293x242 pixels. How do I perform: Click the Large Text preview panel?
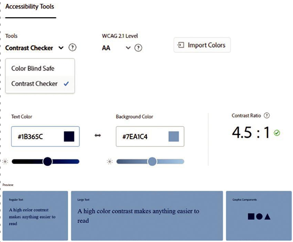[x=147, y=216]
